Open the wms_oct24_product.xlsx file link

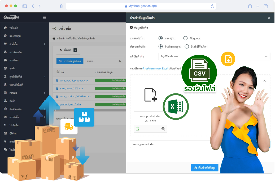click(x=74, y=80)
